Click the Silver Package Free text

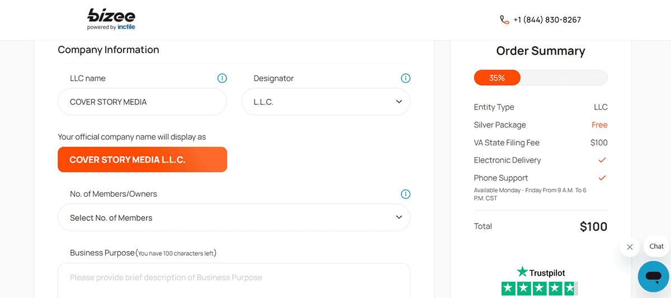599,125
